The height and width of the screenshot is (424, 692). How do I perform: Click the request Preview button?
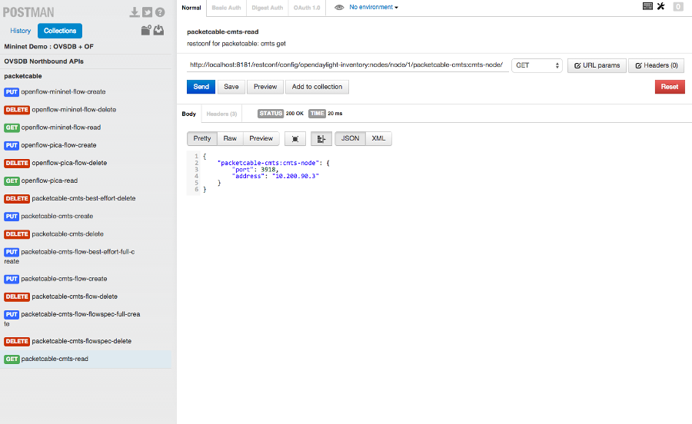click(x=265, y=87)
